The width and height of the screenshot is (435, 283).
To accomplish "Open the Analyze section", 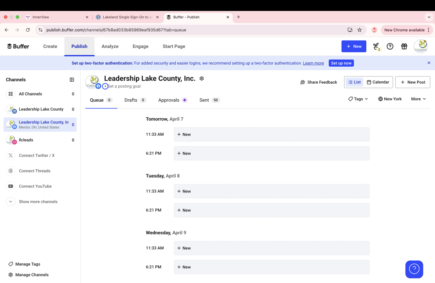I will pyautogui.click(x=110, y=46).
